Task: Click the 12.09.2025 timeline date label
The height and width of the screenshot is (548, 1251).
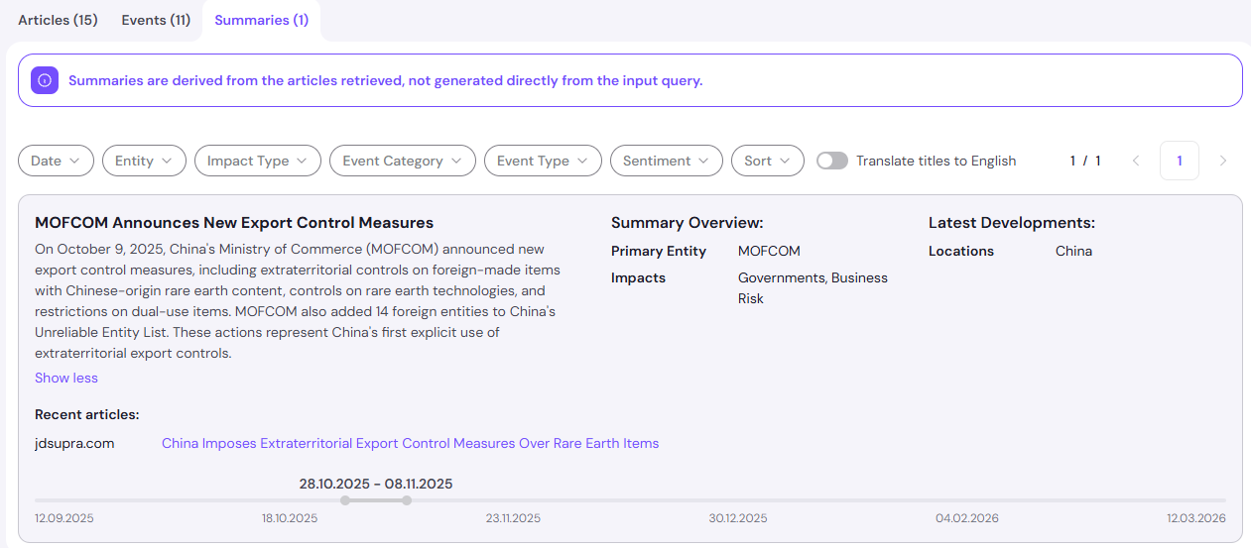Action: [64, 518]
